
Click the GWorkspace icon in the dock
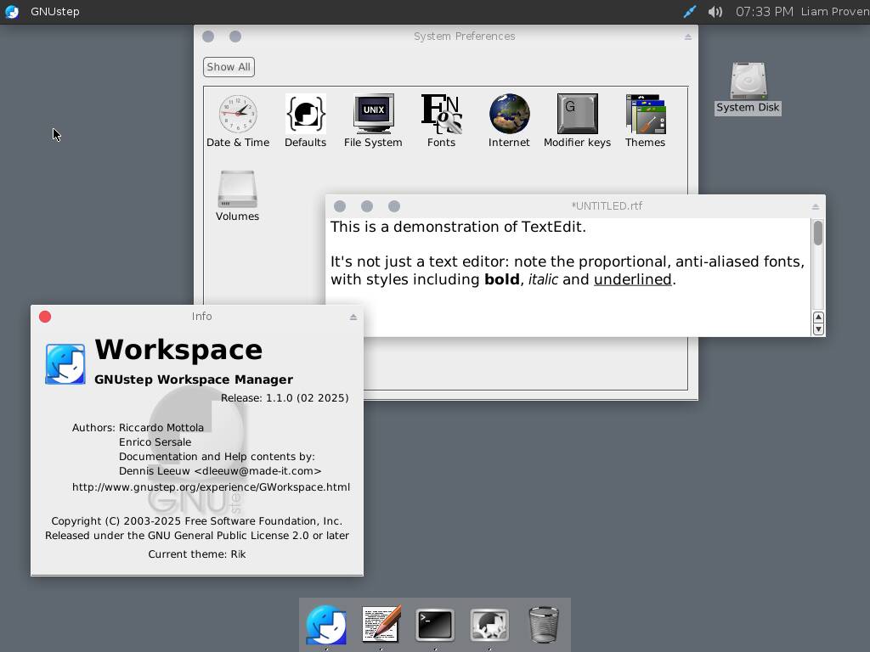326,624
